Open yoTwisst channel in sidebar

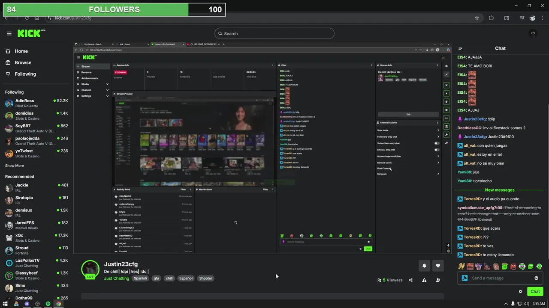click(x=36, y=153)
